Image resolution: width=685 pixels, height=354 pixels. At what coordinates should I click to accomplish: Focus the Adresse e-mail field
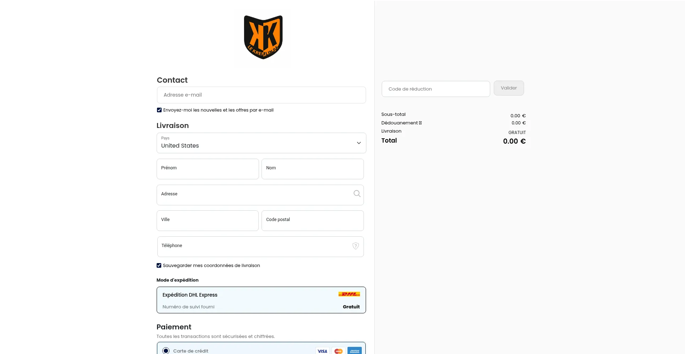coord(261,95)
